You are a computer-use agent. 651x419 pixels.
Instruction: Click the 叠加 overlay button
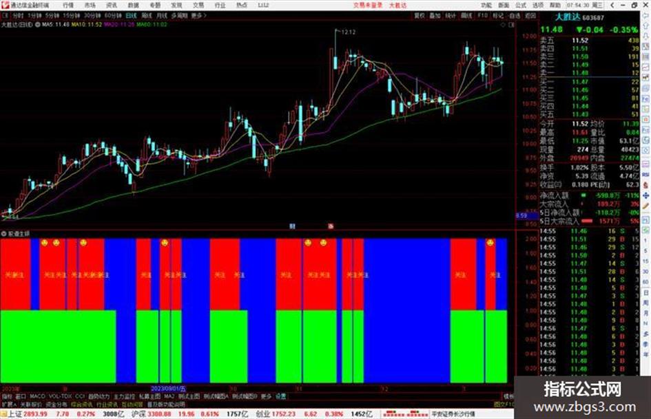tap(435, 15)
